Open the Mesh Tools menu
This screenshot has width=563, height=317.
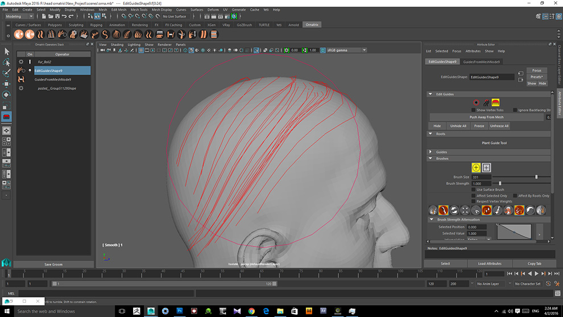tap(139, 10)
